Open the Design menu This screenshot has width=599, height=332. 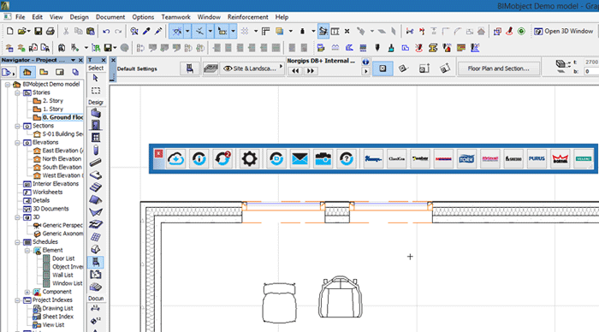click(x=79, y=17)
